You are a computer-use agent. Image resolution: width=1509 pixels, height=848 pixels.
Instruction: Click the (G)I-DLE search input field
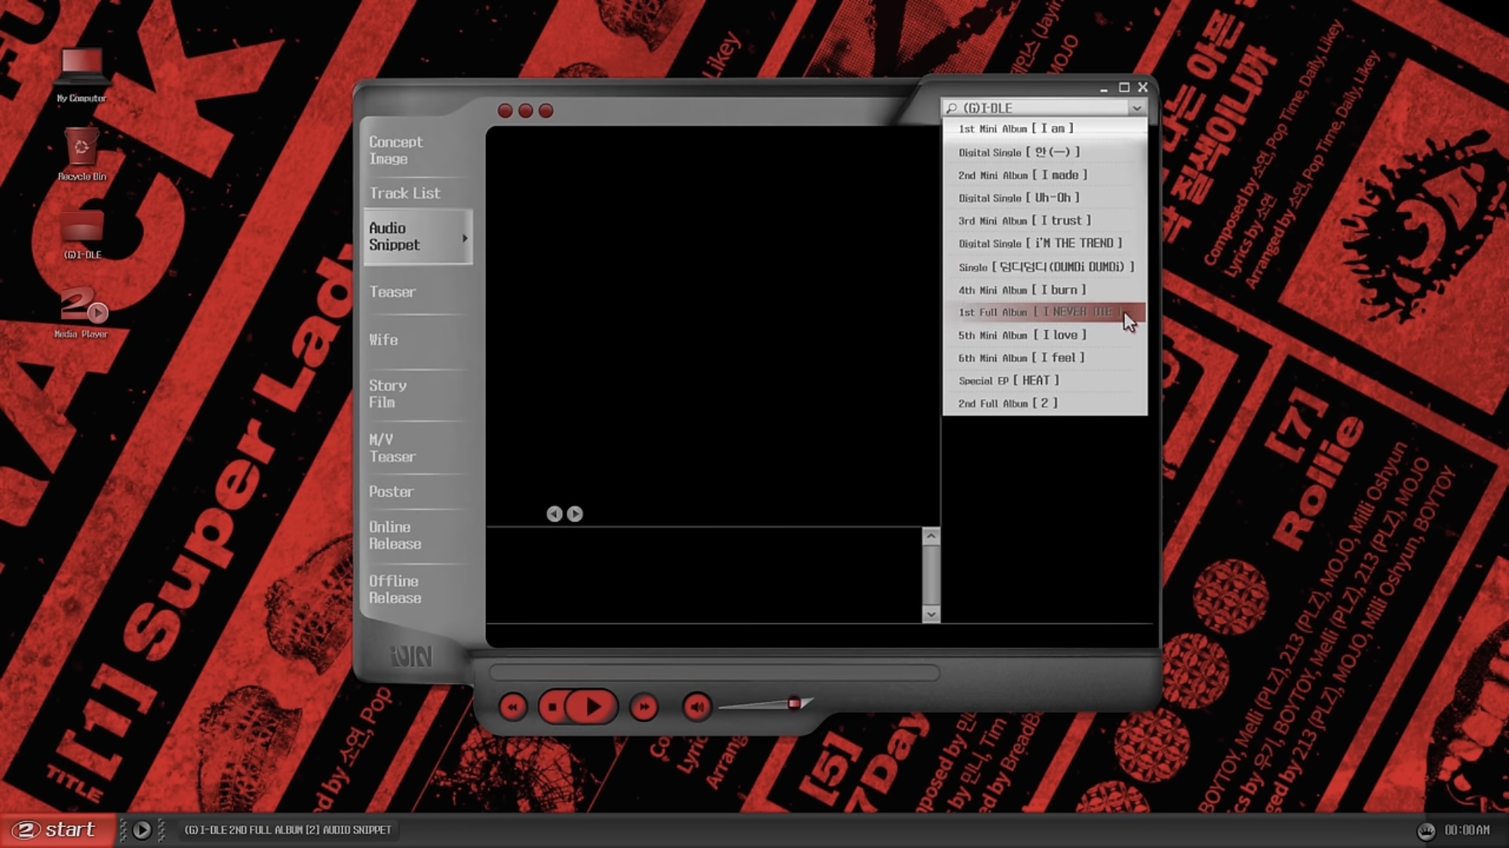[x=1035, y=109]
